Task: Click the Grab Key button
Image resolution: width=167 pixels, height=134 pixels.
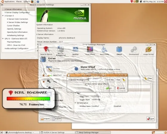Action: (x=110, y=80)
